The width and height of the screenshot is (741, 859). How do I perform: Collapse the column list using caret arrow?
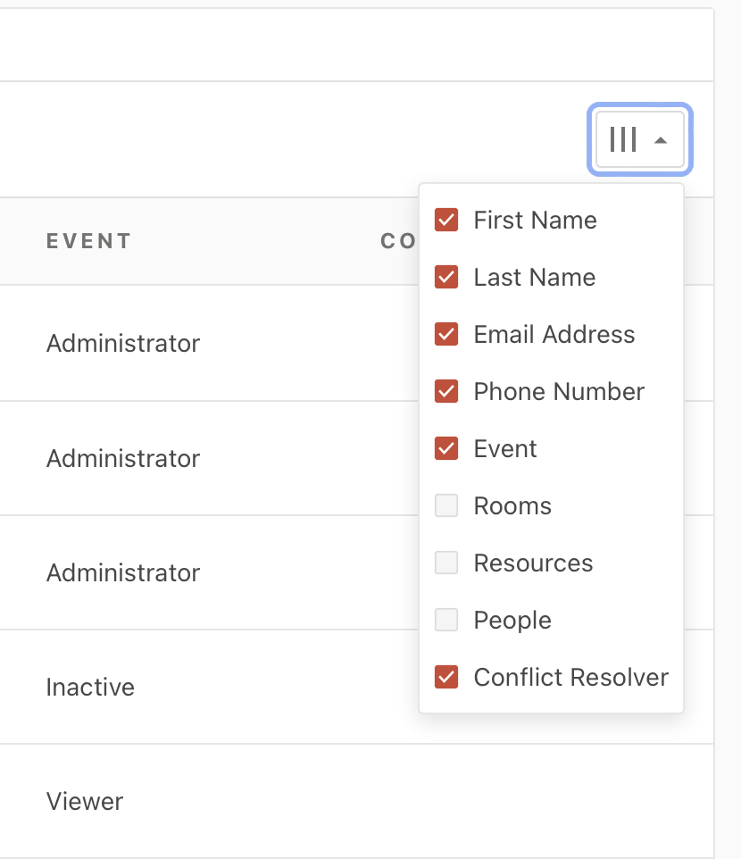pos(661,140)
